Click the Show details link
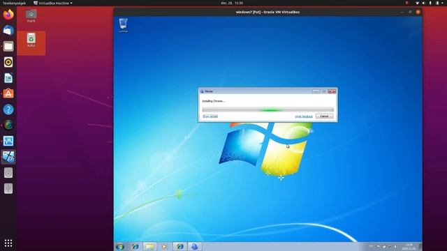Image resolution: width=447 pixels, height=251 pixels. click(x=210, y=116)
